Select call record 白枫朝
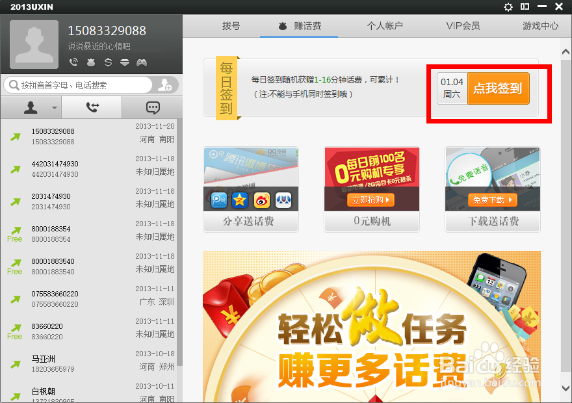The image size is (572, 403). pyautogui.click(x=88, y=391)
